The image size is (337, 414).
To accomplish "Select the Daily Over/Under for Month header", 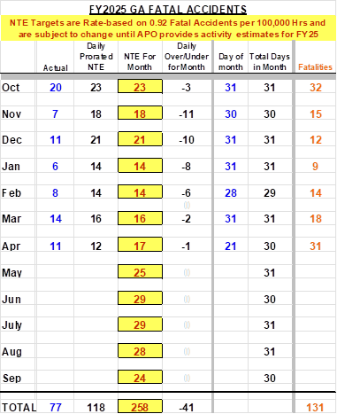I will point(187,57).
